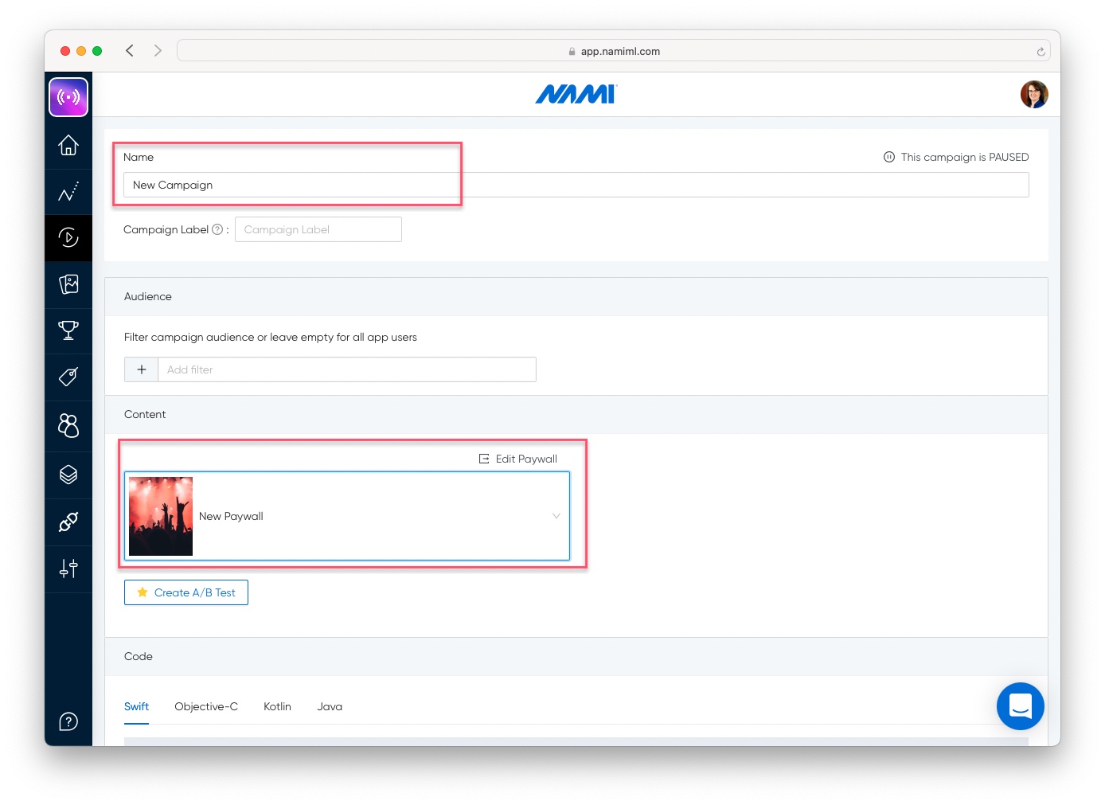Click the Content section header
This screenshot has height=805, width=1105.
click(576, 414)
